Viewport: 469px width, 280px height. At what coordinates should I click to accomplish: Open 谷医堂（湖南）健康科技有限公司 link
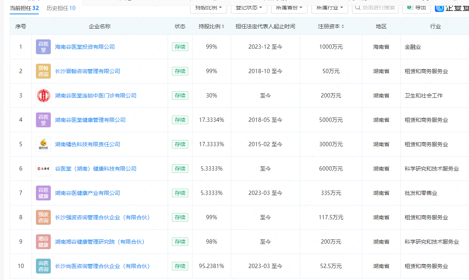coord(96,169)
